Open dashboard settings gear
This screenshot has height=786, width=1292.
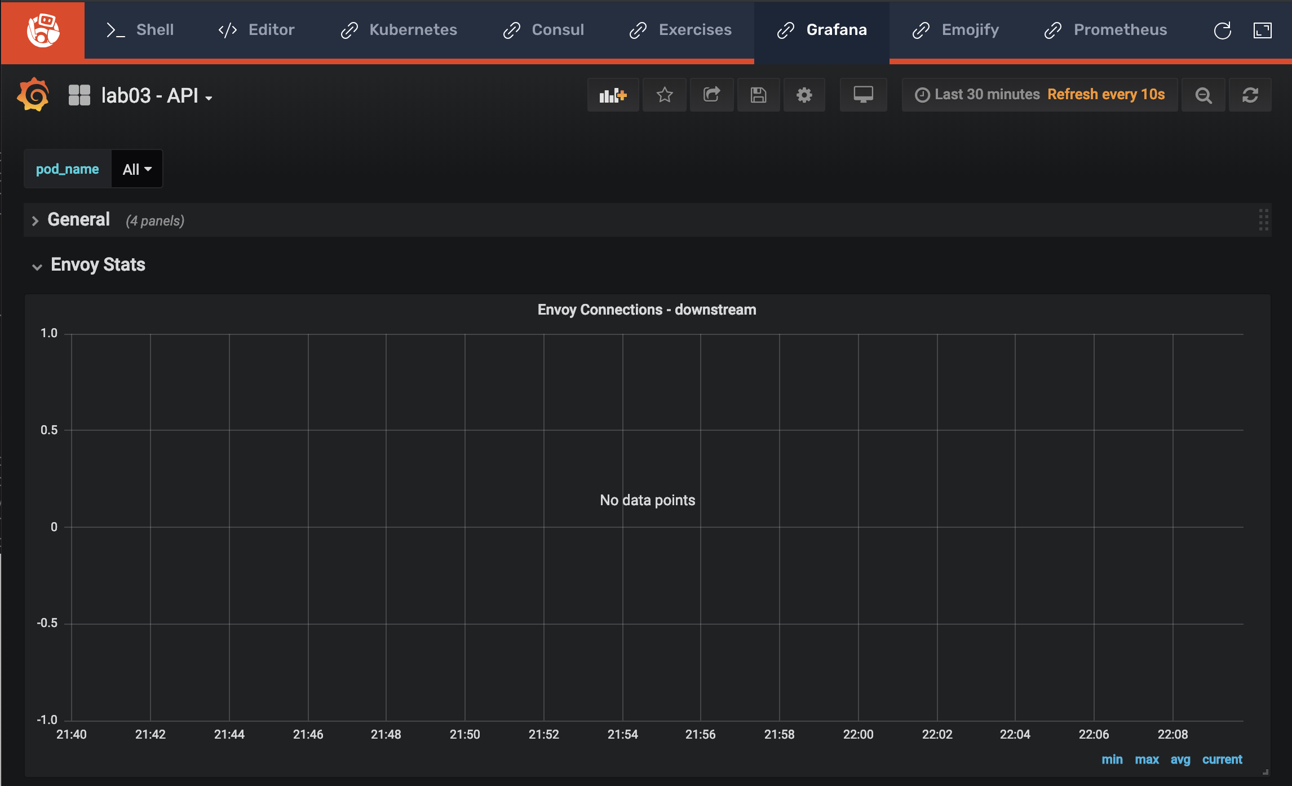(x=804, y=95)
